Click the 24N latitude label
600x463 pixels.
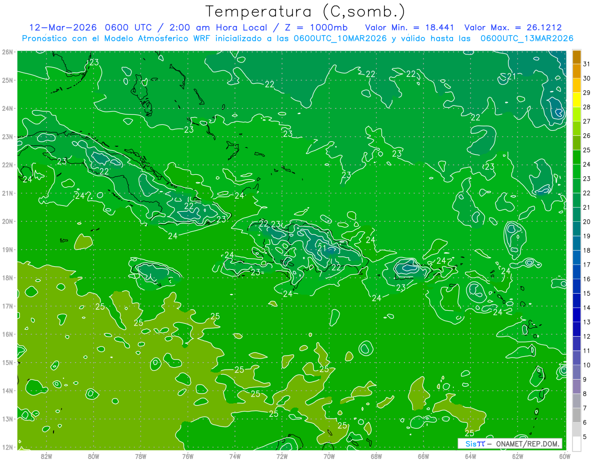7,108
